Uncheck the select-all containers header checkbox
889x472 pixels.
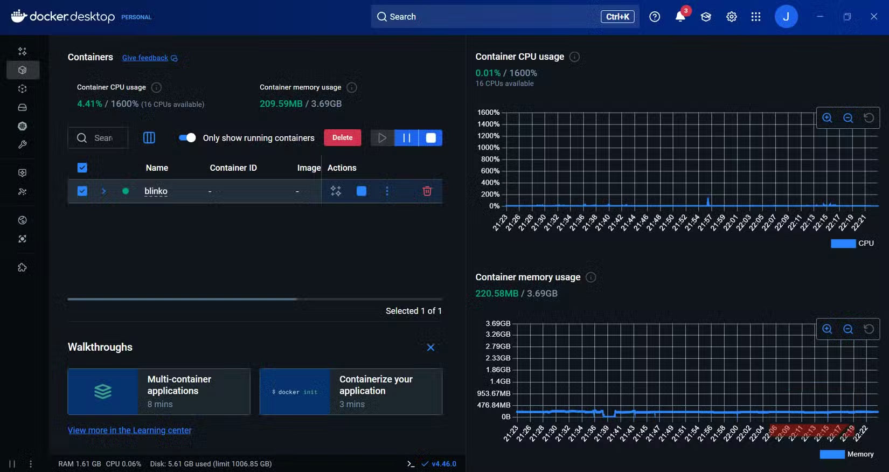point(82,168)
